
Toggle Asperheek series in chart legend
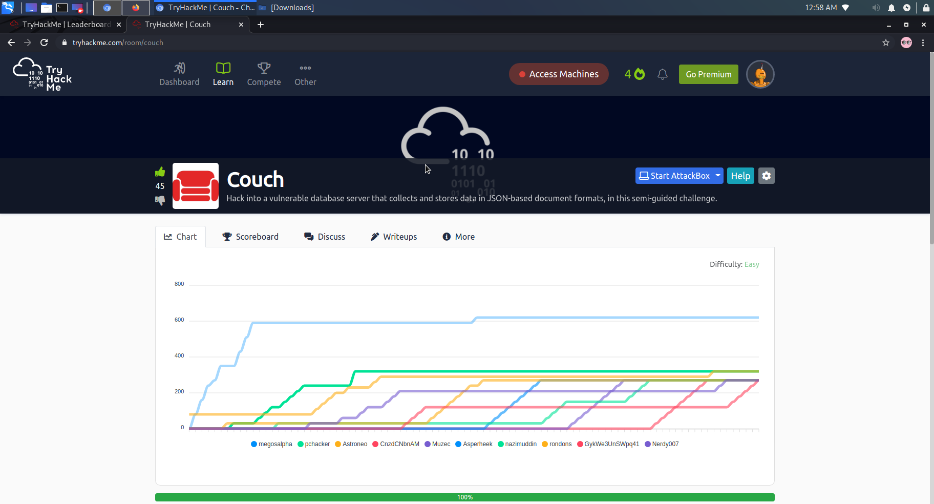pos(474,444)
